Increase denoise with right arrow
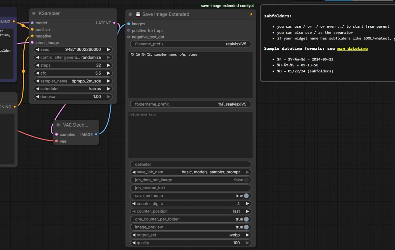 pos(109,97)
